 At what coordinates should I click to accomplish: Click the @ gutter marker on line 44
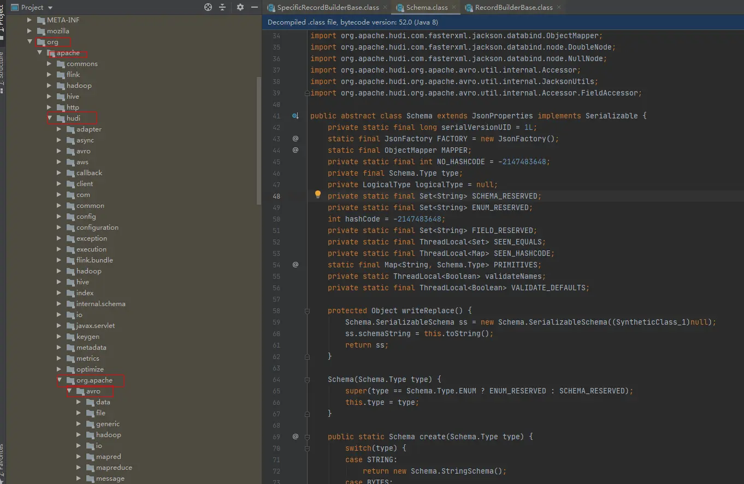(x=296, y=150)
